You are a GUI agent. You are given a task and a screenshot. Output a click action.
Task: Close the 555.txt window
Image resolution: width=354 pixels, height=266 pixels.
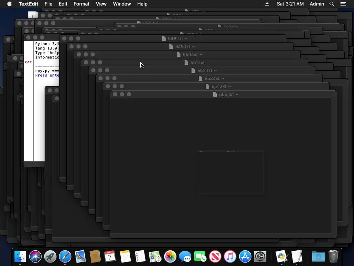(115, 94)
